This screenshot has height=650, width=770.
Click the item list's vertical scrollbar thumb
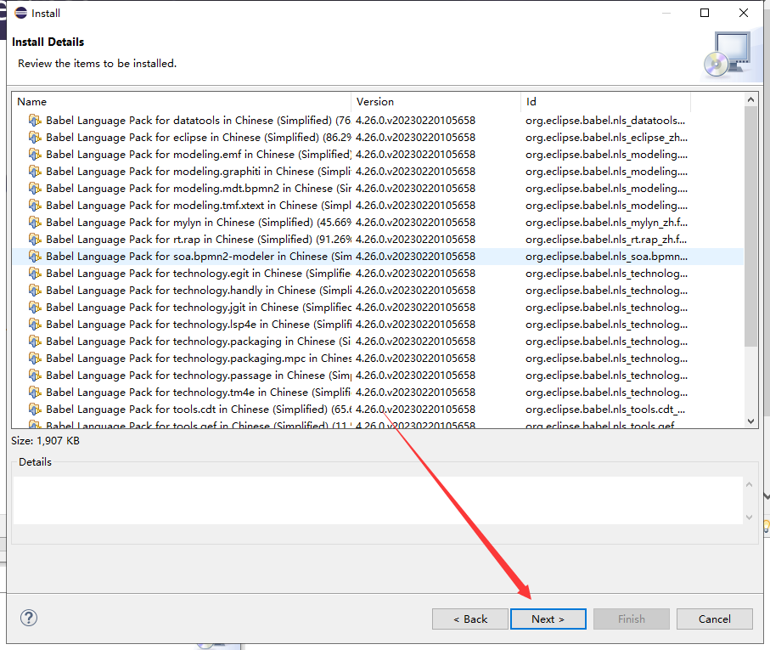750,226
